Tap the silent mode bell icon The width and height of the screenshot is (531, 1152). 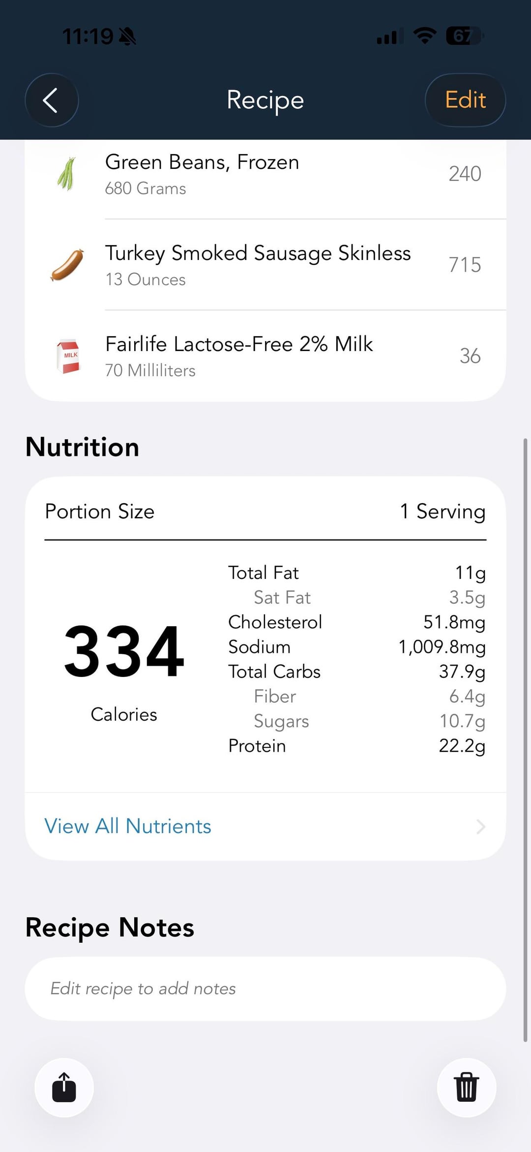pyautogui.click(x=128, y=36)
